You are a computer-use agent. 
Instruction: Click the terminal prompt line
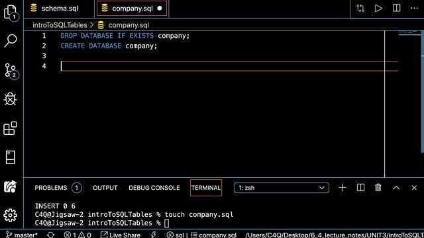pos(101,223)
